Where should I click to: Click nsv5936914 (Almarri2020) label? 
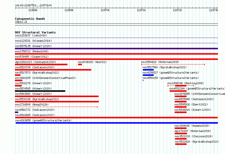pyautogui.click(x=193, y=110)
